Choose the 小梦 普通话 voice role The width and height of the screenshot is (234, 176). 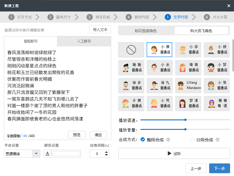[x=216, y=68]
